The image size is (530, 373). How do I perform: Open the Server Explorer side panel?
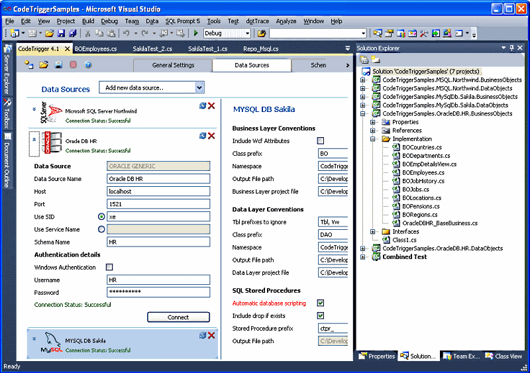(x=7, y=70)
